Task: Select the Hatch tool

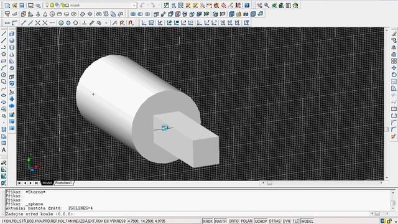Action: [x=4, y=129]
